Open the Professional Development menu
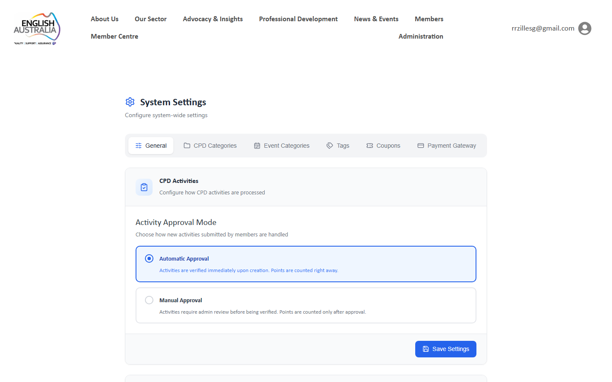Image resolution: width=612 pixels, height=382 pixels. [298, 19]
